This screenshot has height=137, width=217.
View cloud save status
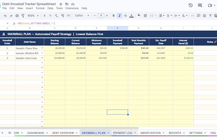(x=73, y=4)
